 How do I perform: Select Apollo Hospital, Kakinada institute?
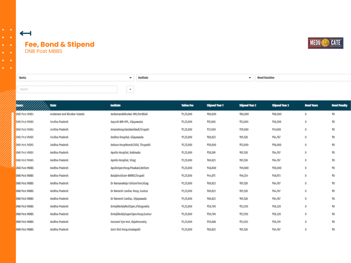pos(125,152)
